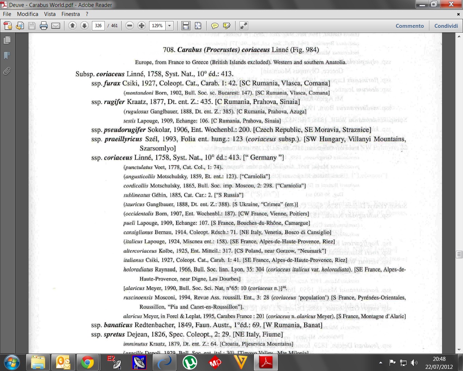This screenshot has width=463, height=371.
Task: Toggle fit one full page view
Action: [198, 26]
